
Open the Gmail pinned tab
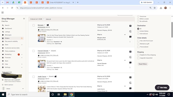click(7, 3)
